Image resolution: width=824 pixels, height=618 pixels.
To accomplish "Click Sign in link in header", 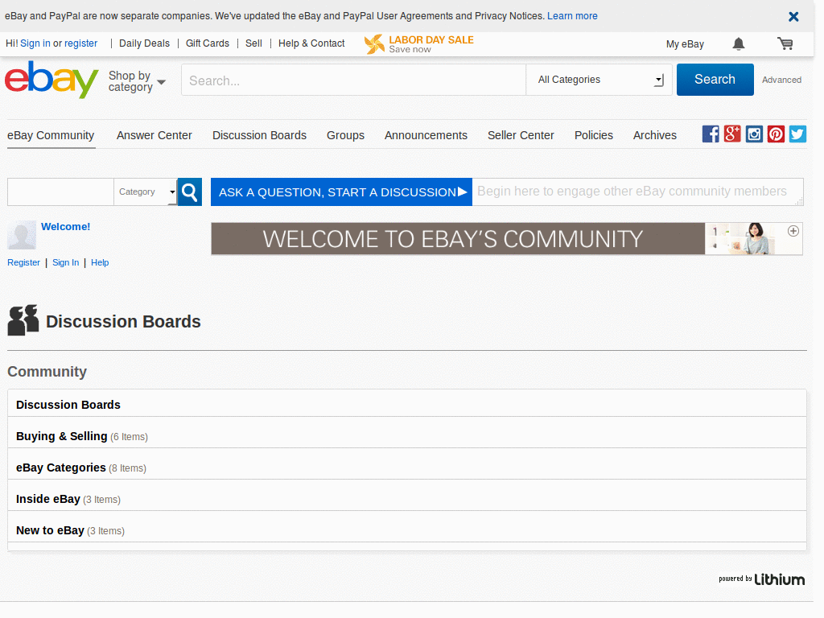I will click(x=35, y=43).
